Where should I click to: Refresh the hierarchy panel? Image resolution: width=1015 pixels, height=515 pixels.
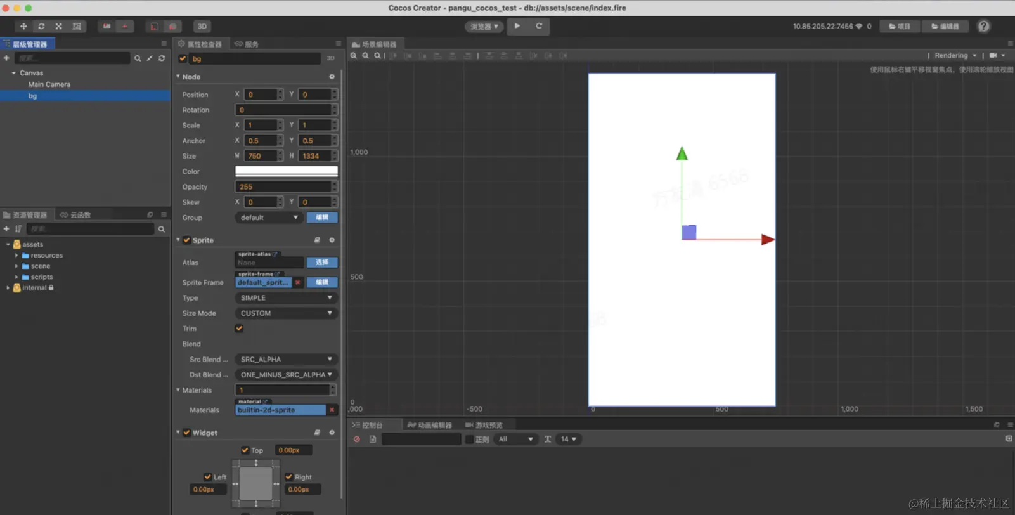click(x=162, y=58)
